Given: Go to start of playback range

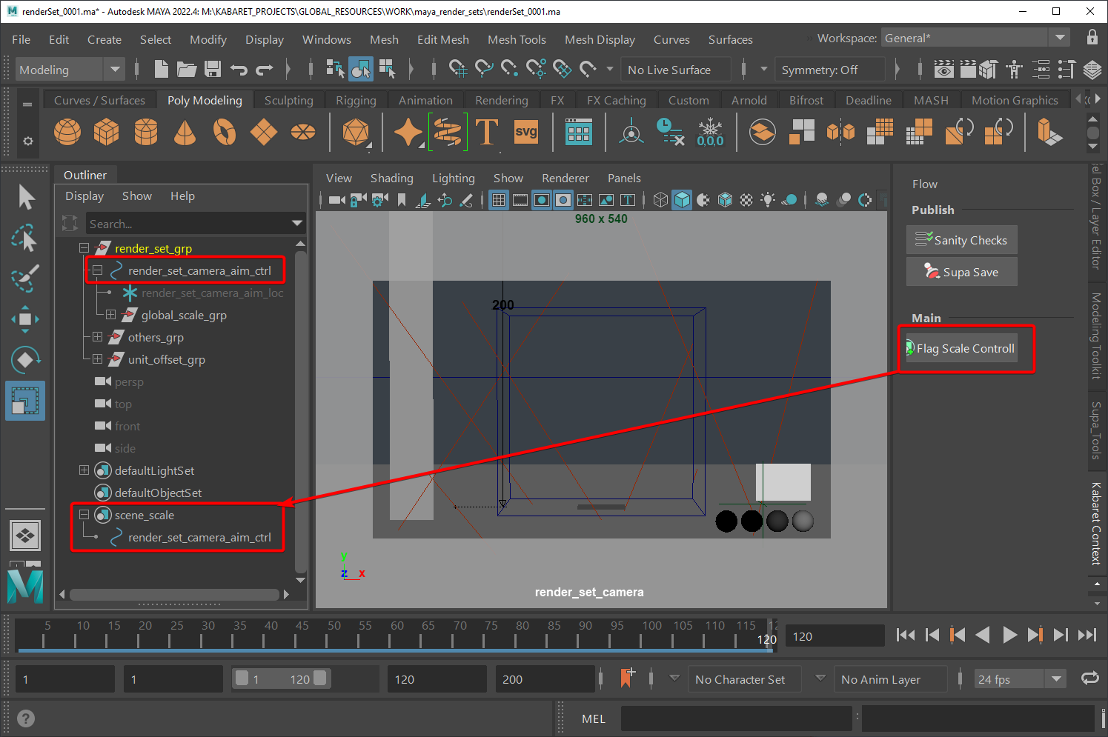Looking at the screenshot, I should tap(905, 635).
